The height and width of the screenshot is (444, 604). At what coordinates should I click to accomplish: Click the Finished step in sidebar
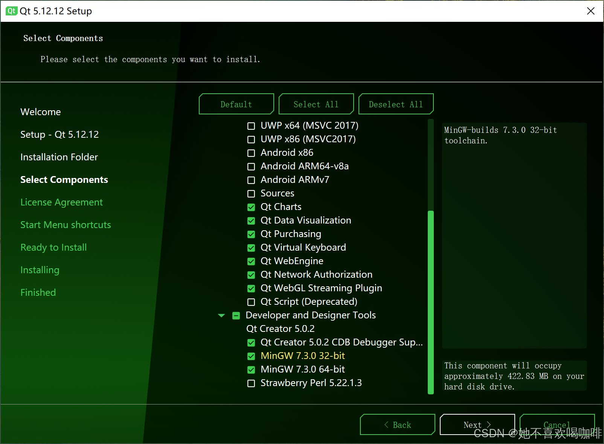pyautogui.click(x=38, y=292)
